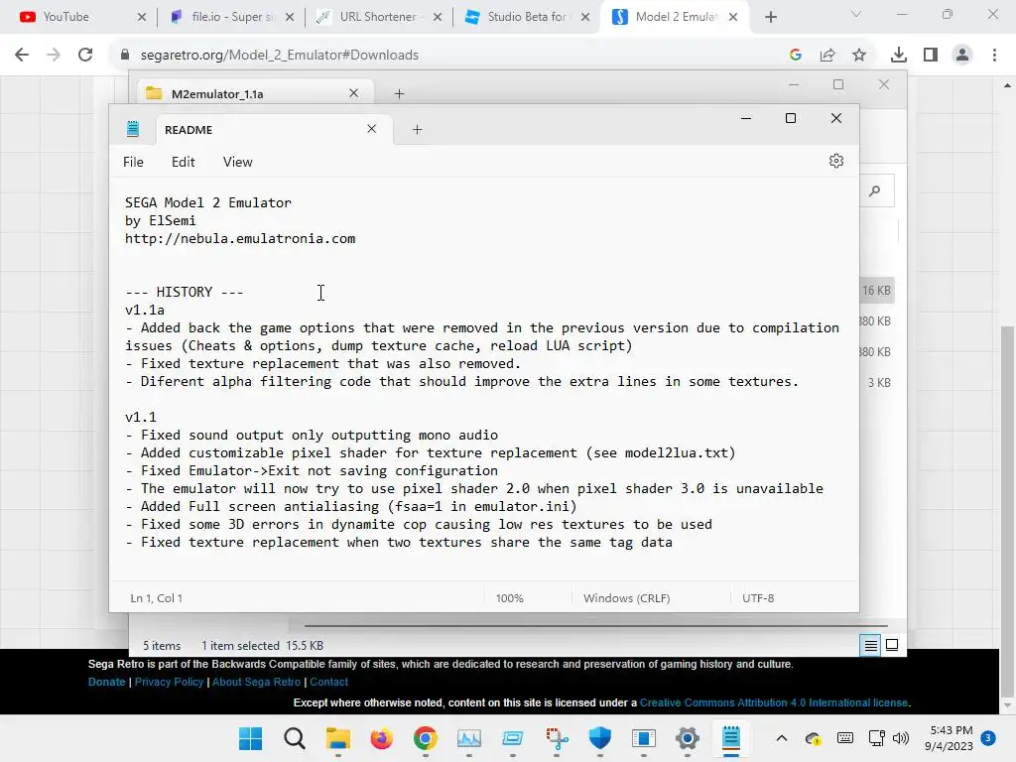
Task: Open Windows Security shield on taskbar
Action: point(600,738)
